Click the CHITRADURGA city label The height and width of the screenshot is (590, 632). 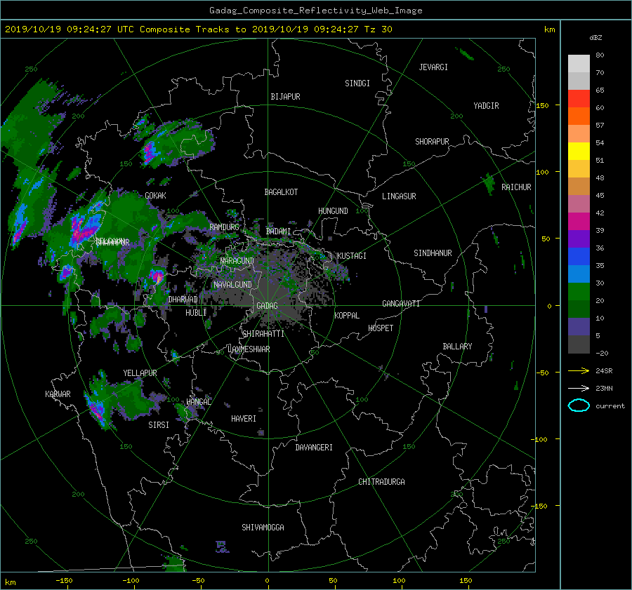(x=381, y=482)
